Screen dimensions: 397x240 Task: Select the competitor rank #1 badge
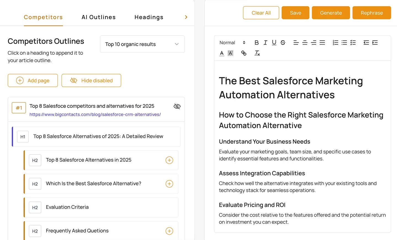pyautogui.click(x=19, y=108)
